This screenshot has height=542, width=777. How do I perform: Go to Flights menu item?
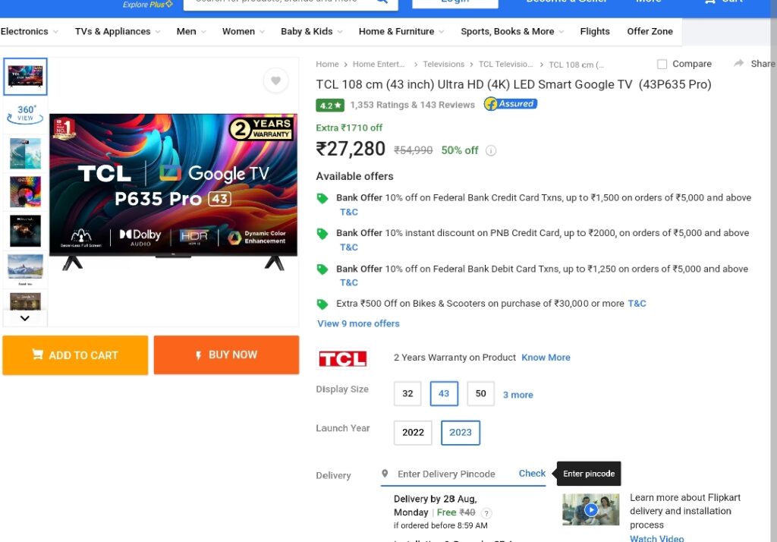(595, 31)
